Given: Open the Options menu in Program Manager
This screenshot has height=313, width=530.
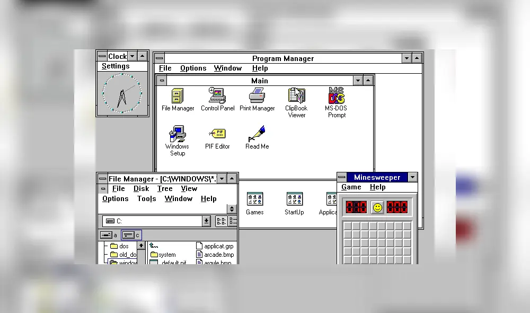Looking at the screenshot, I should (193, 68).
